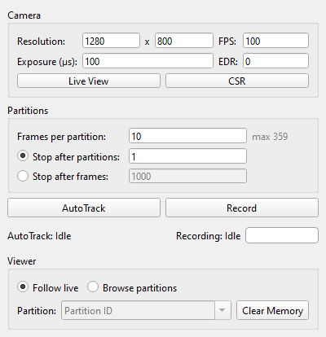Click the EDR input field

coord(275,61)
